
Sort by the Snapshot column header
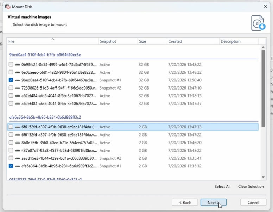pyautogui.click(x=118, y=41)
